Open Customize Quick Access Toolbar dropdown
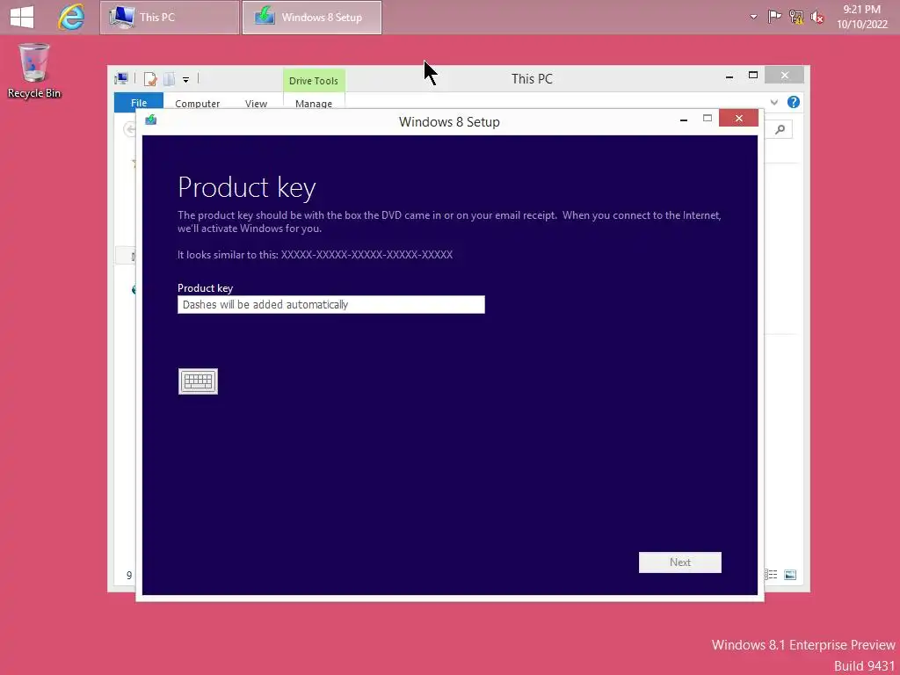Viewport: 900px width, 675px height. (186, 80)
